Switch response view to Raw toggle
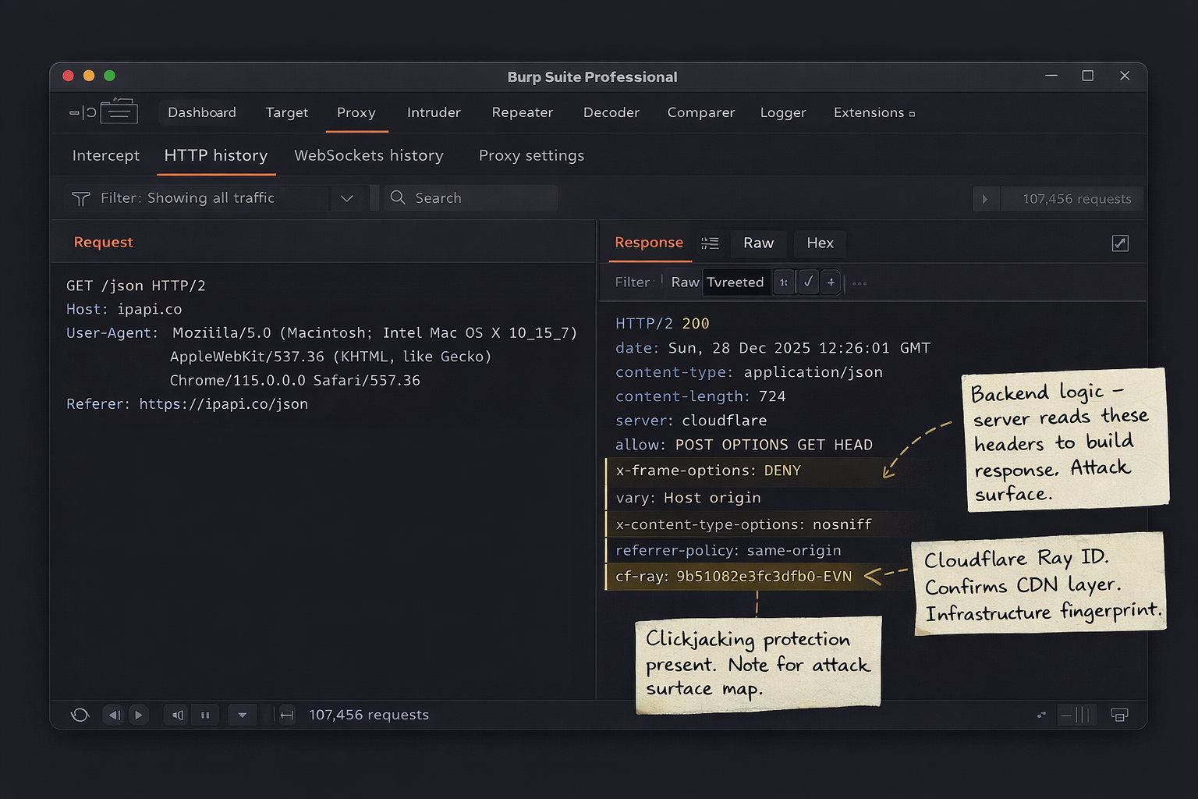Viewport: 1198px width, 799px height. (685, 282)
